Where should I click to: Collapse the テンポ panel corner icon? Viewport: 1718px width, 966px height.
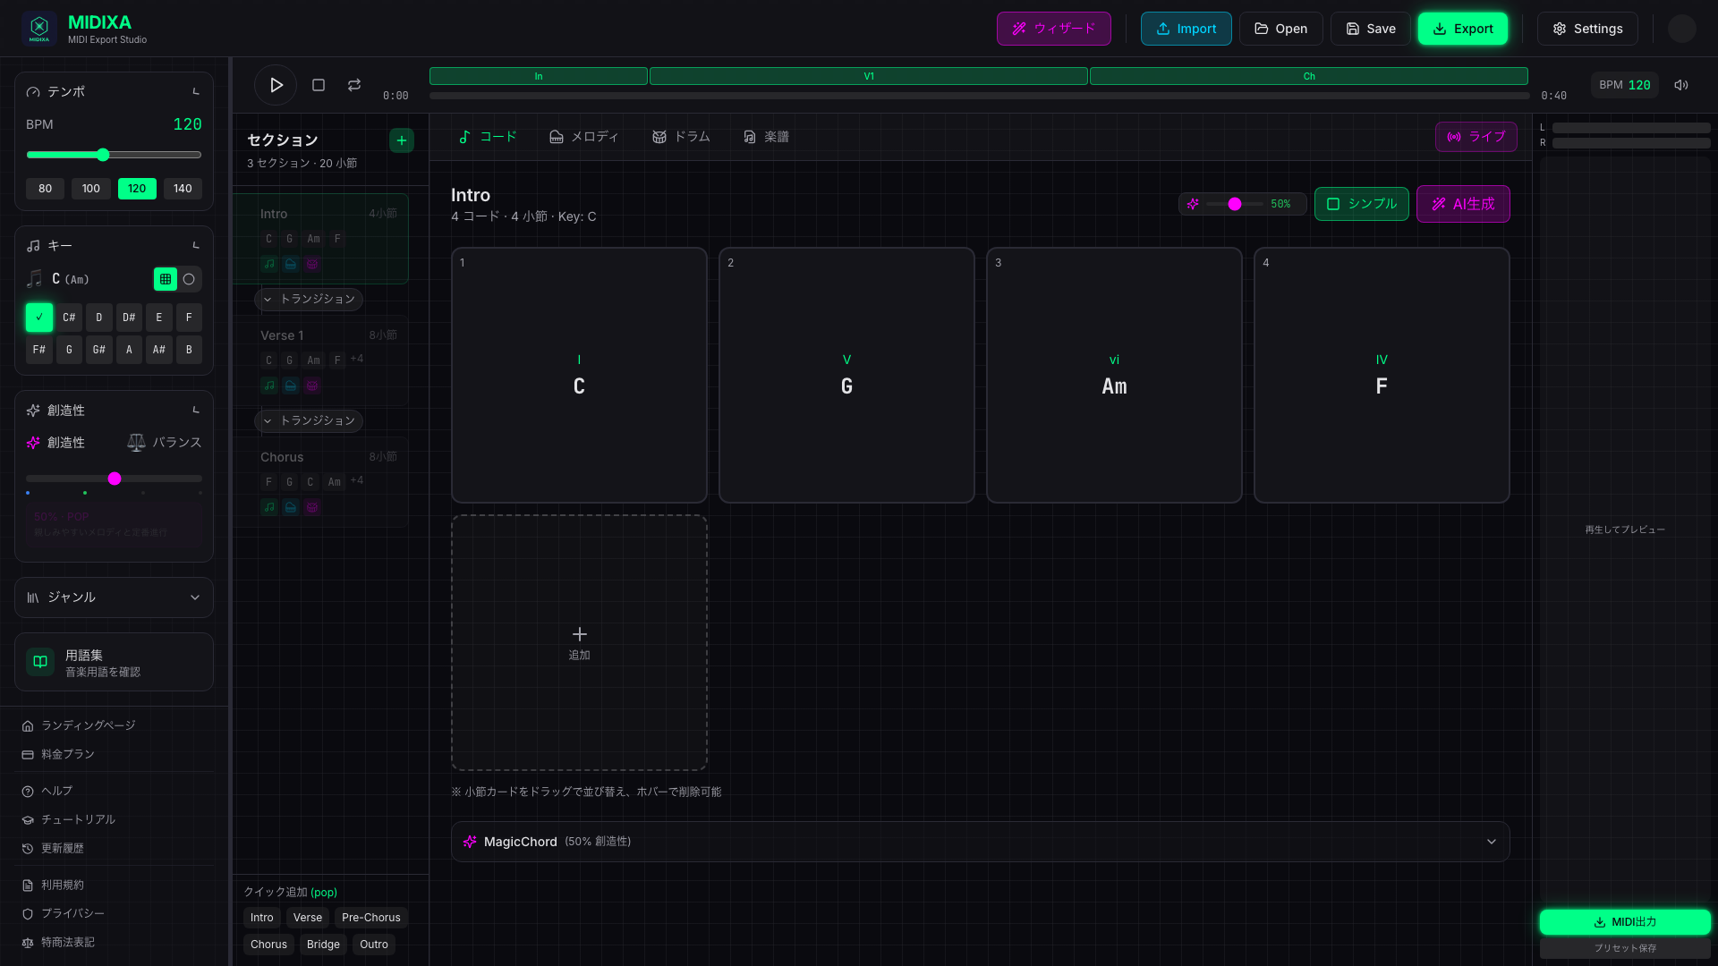coord(196,91)
